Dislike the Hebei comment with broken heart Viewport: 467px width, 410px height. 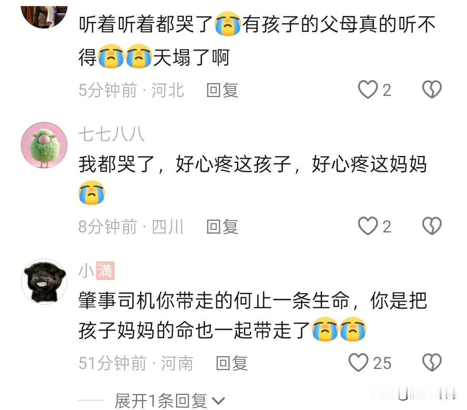(x=432, y=89)
